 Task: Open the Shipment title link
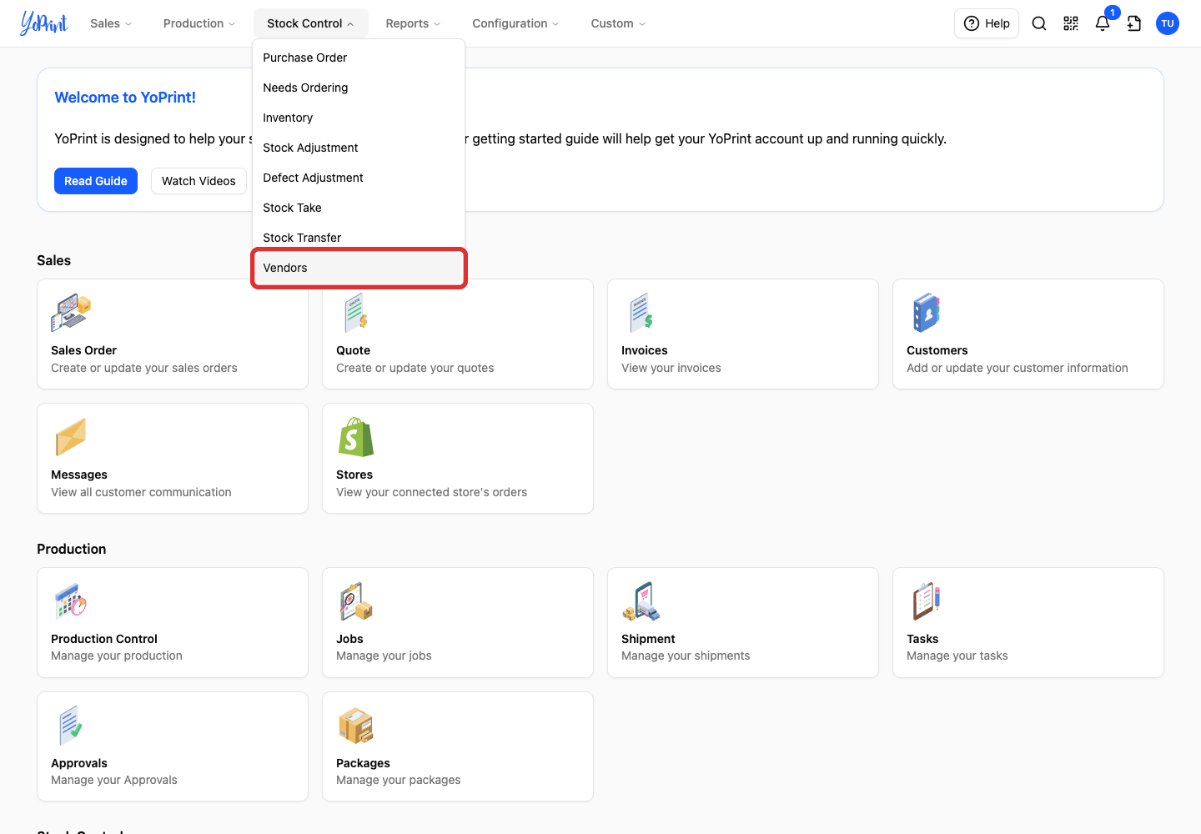pos(648,639)
